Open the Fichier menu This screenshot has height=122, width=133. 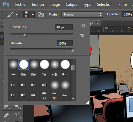(x=21, y=5)
